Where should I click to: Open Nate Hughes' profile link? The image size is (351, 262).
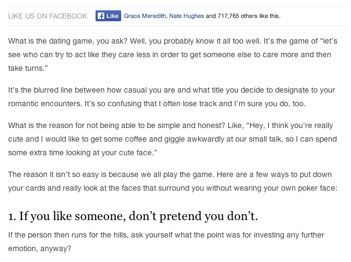185,16
